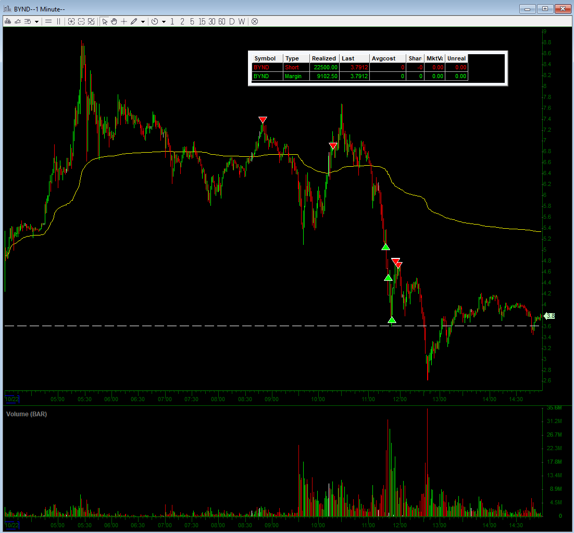
Task: Maximize the BYND chart window
Action: click(545, 9)
